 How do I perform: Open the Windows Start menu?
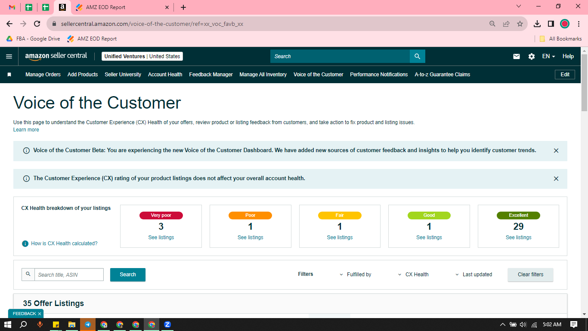tap(8, 325)
